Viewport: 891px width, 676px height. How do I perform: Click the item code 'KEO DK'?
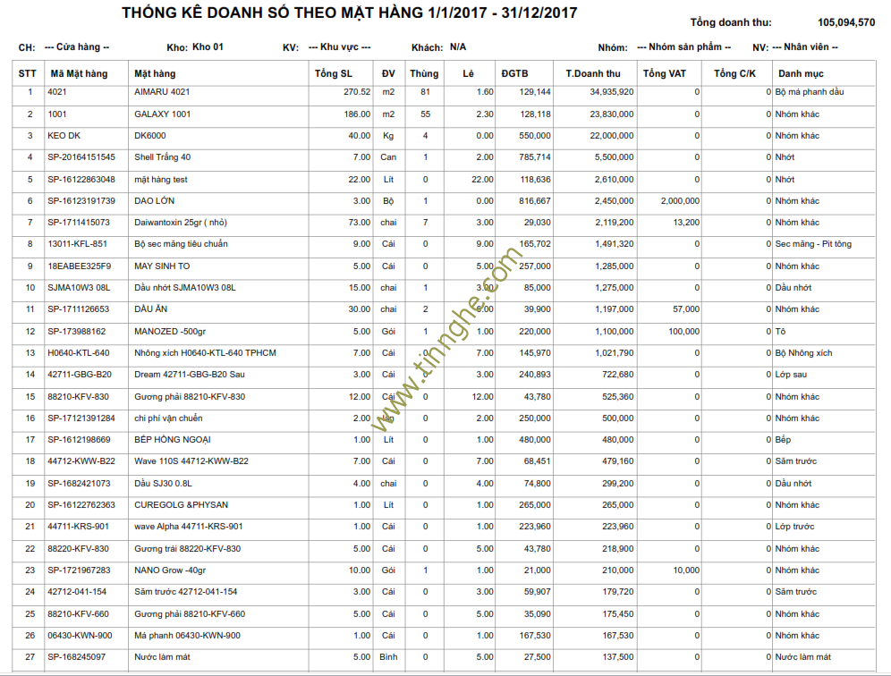64,136
